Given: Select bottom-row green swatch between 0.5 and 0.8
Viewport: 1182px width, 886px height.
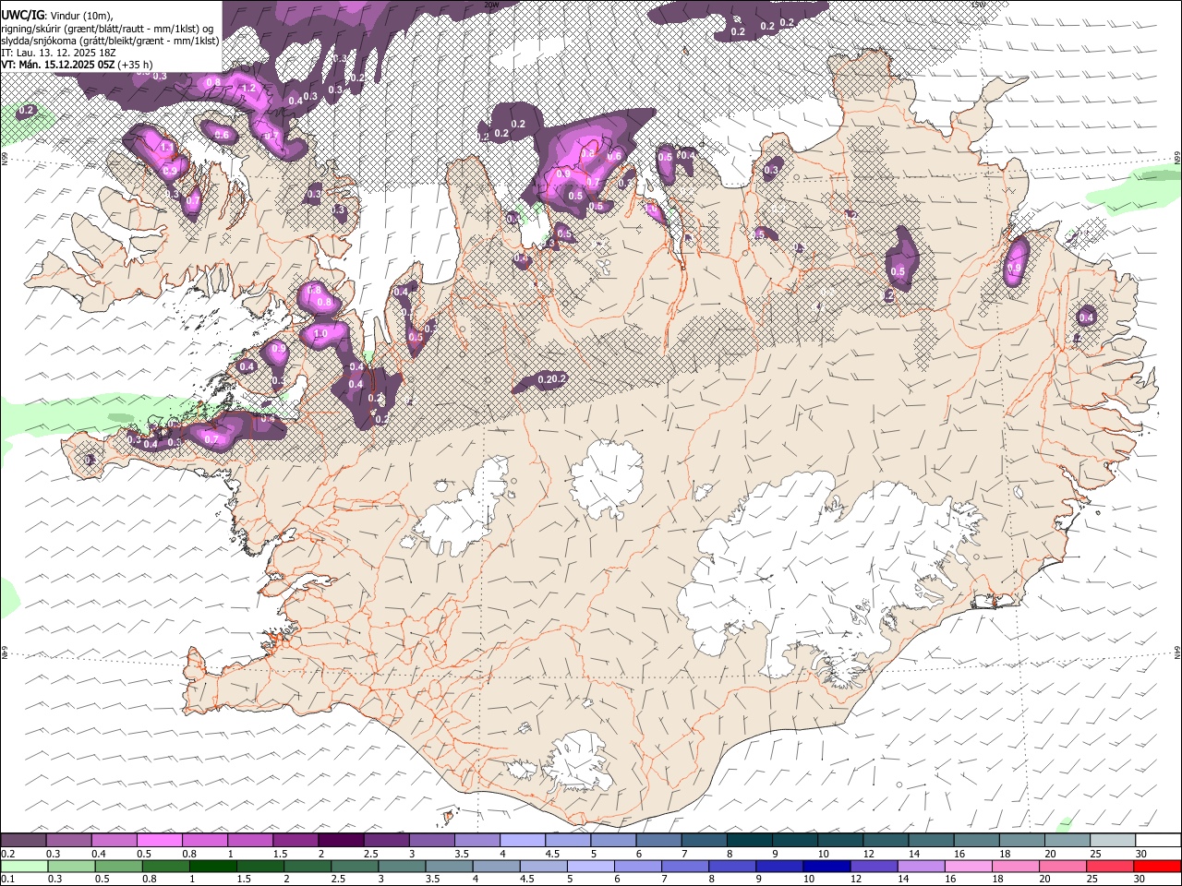Looking at the screenshot, I should point(165,866).
